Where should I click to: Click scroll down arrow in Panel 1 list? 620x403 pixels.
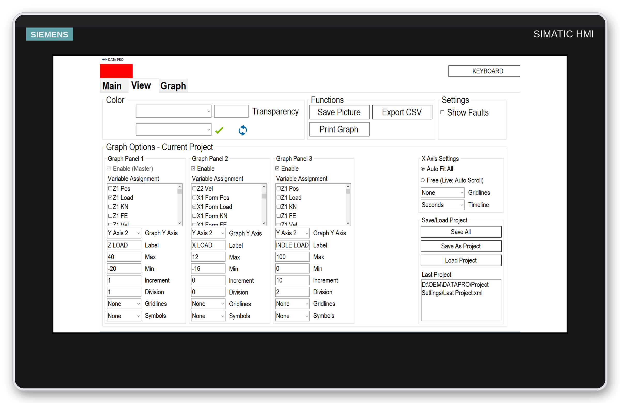click(180, 223)
